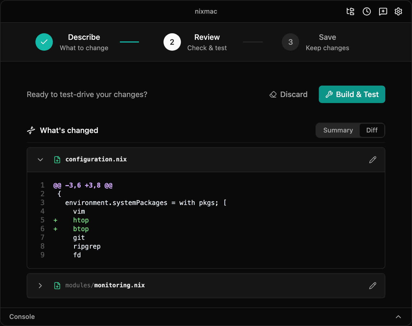Image resolution: width=412 pixels, height=326 pixels.
Task: Go to the Describe step label
Action: pyautogui.click(x=84, y=37)
